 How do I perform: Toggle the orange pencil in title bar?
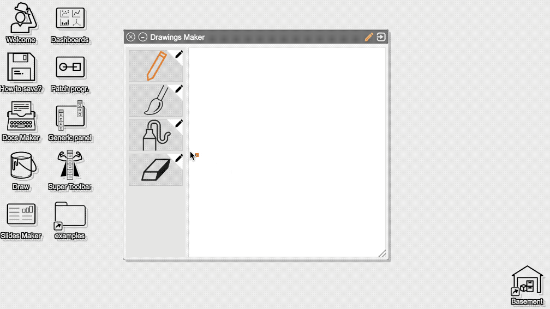coord(369,37)
